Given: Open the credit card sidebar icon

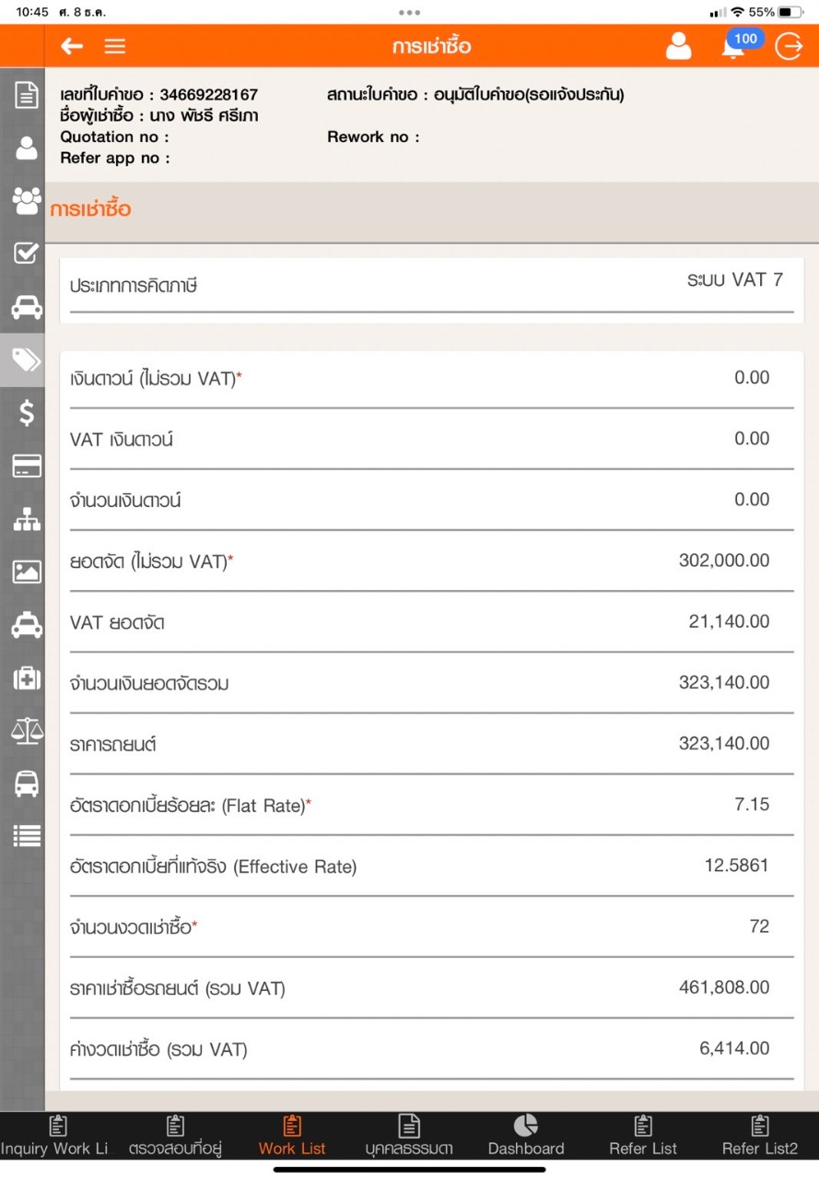Looking at the screenshot, I should (27, 466).
